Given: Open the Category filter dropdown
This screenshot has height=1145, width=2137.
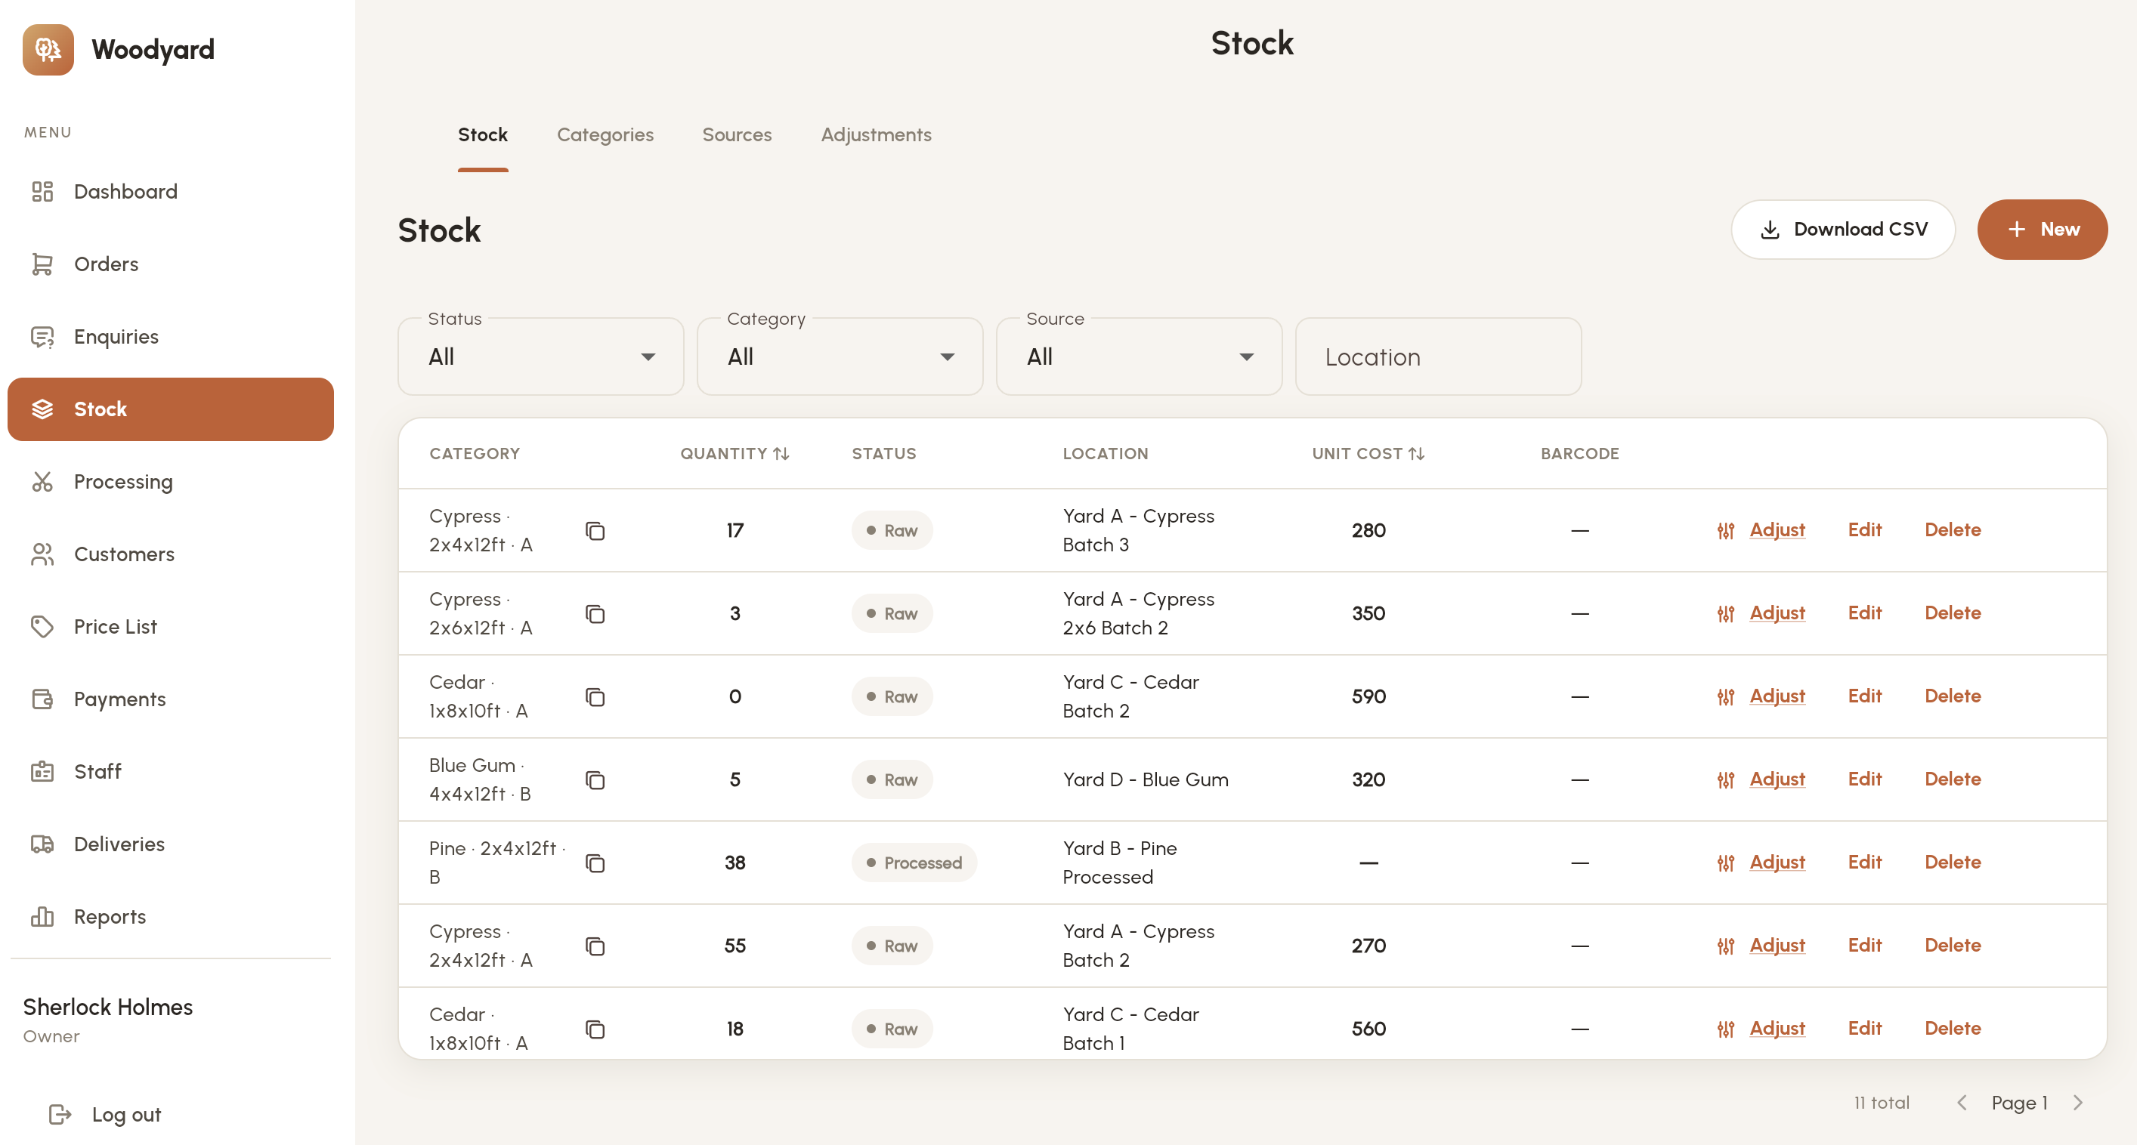Looking at the screenshot, I should pyautogui.click(x=840, y=356).
